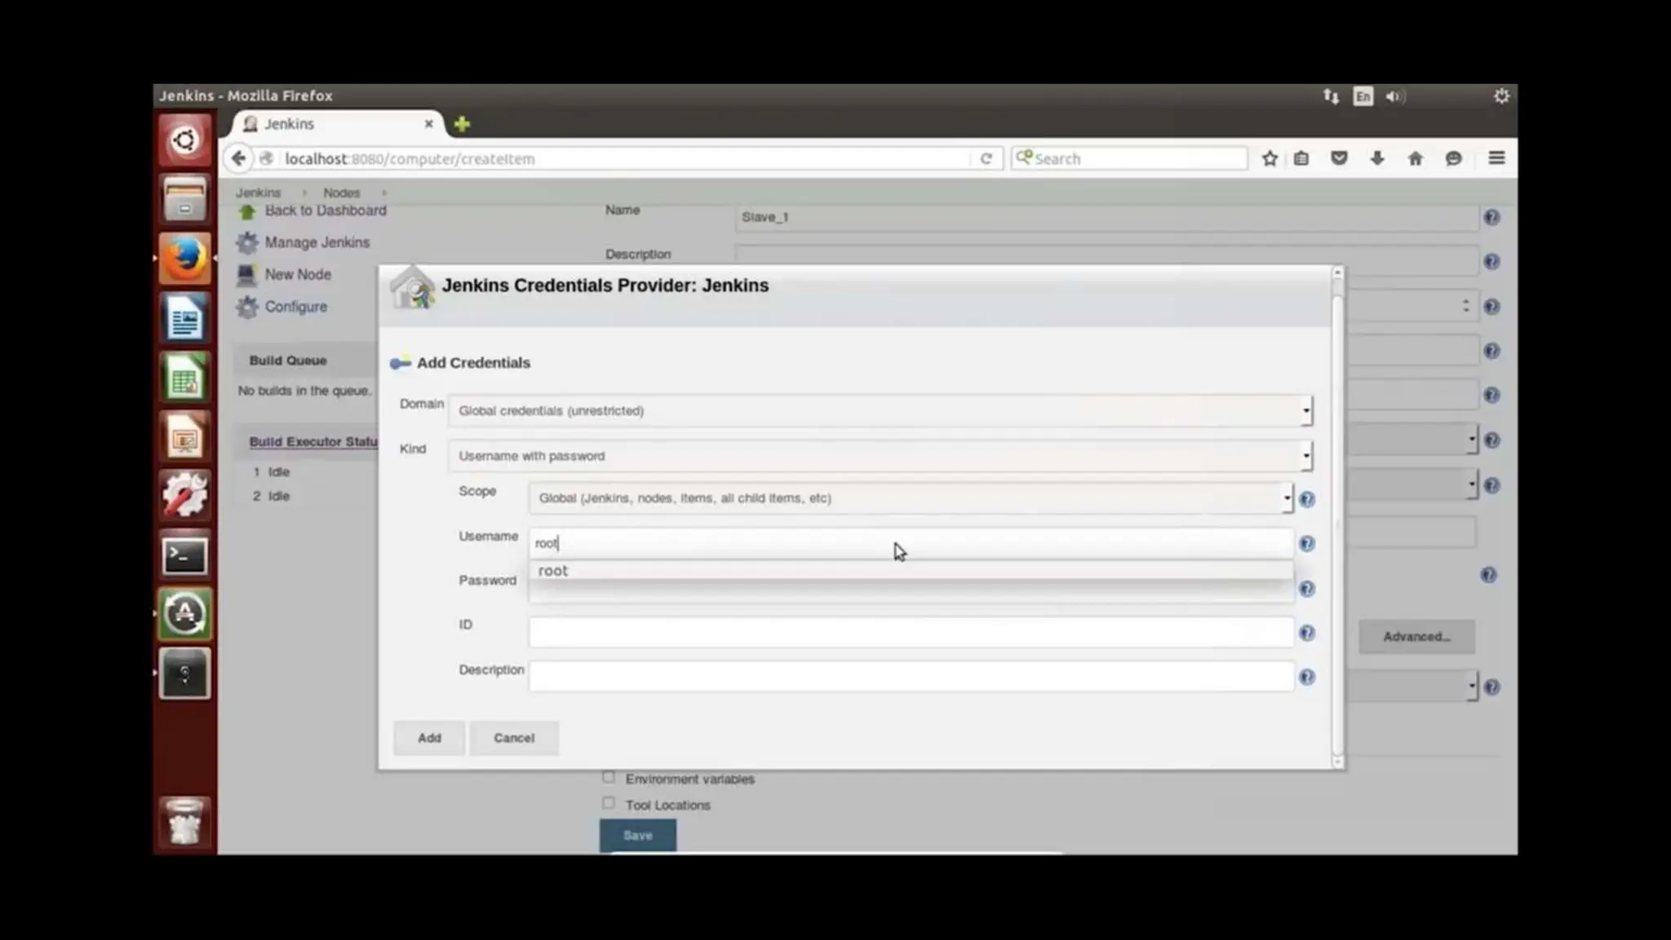The width and height of the screenshot is (1671, 940).
Task: Launch LibreOffice Impress from dock
Action: pos(184,437)
